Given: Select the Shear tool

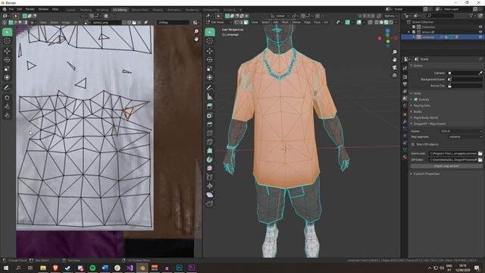Looking at the screenshot, I should coord(210,195).
